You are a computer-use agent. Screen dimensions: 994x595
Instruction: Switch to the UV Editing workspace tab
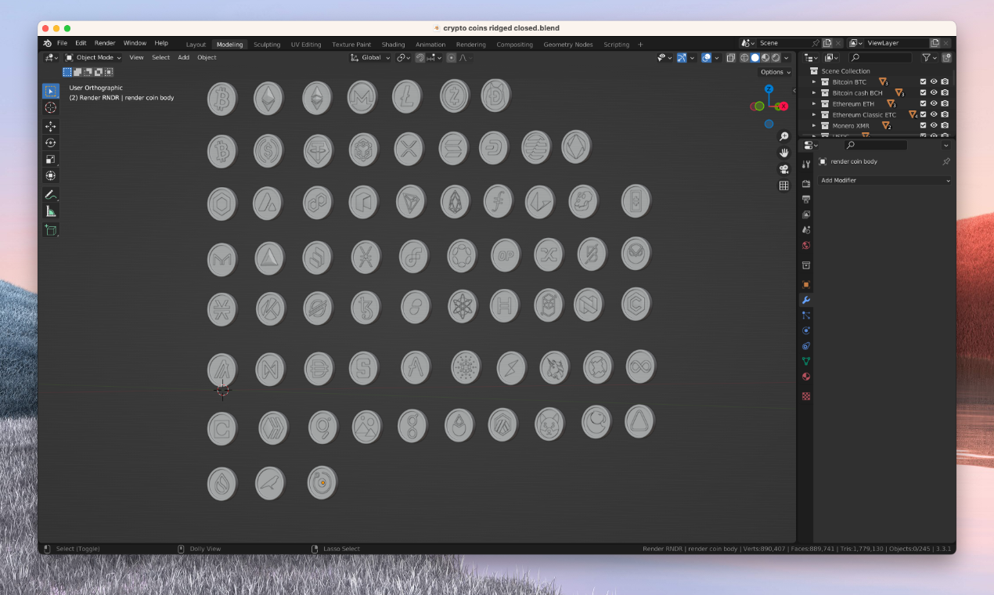(x=306, y=45)
